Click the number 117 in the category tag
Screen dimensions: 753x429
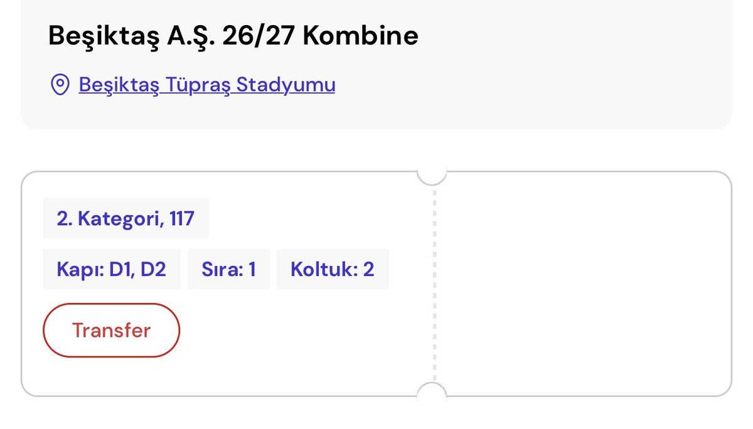[181, 219]
